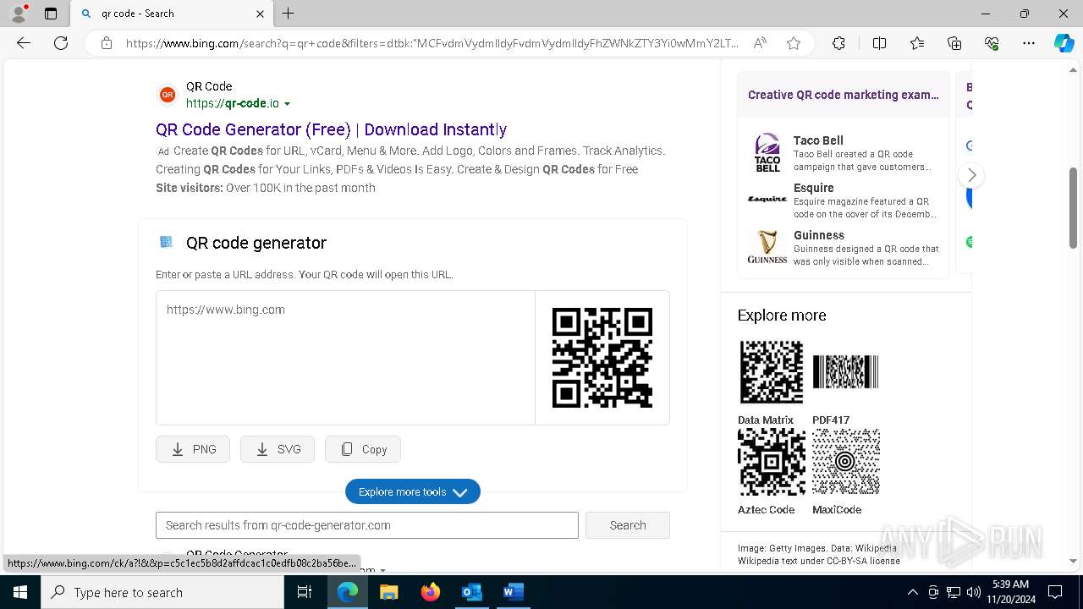Click the QR Code site favicon
Image resolution: width=1083 pixels, height=609 pixels.
[168, 95]
